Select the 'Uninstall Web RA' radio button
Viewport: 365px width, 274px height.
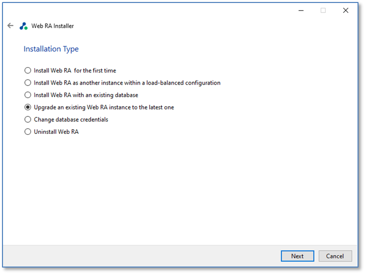click(28, 132)
